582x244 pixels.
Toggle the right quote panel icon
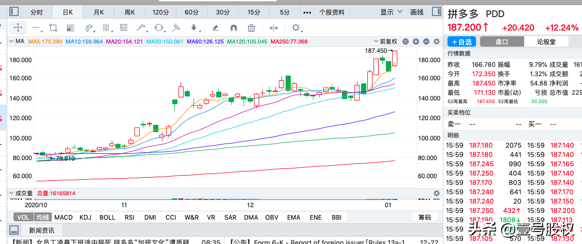tap(437, 12)
